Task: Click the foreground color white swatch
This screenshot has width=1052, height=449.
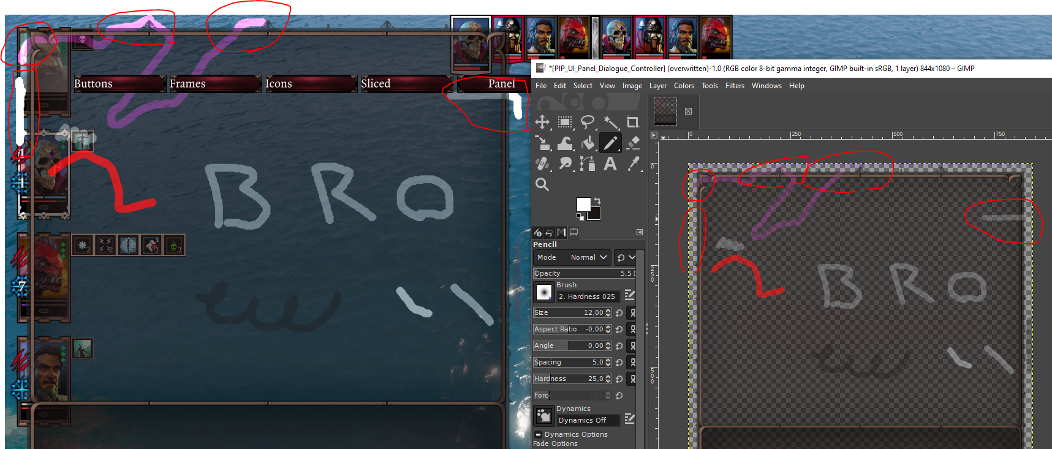Action: point(583,204)
